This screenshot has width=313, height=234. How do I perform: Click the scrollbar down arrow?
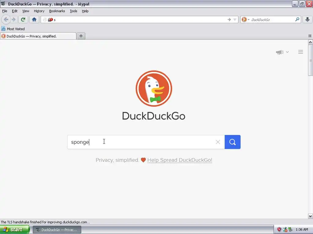tap(311, 216)
